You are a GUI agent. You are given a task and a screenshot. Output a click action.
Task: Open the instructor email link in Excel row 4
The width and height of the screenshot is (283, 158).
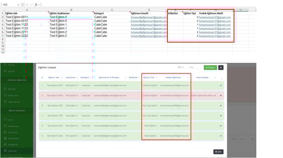coord(149,25)
